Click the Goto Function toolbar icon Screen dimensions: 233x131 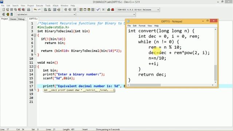point(55,10)
